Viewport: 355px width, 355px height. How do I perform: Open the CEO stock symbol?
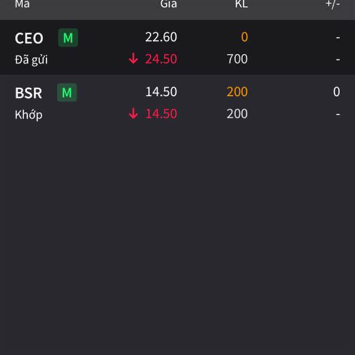click(x=29, y=38)
